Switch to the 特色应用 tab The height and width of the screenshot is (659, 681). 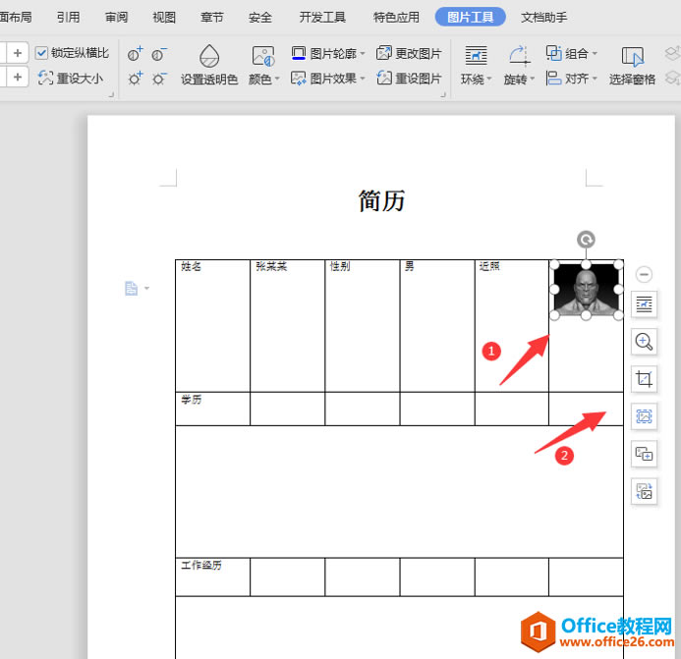(x=396, y=17)
